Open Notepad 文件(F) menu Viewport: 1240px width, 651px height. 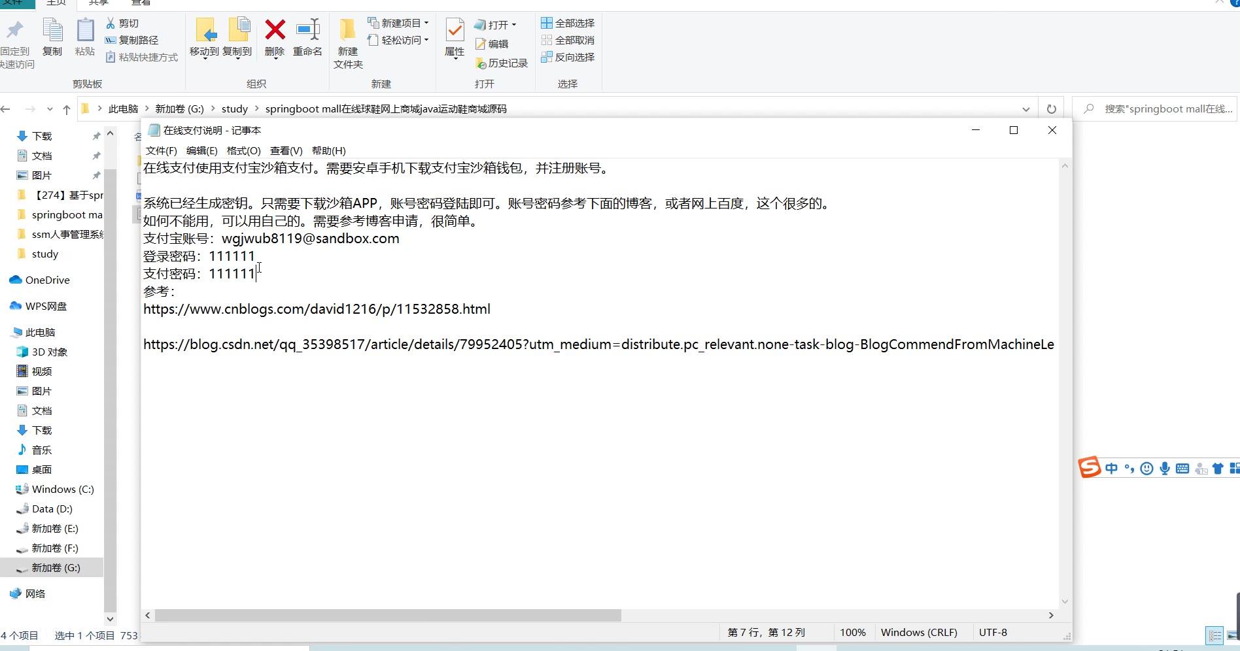tap(162, 151)
